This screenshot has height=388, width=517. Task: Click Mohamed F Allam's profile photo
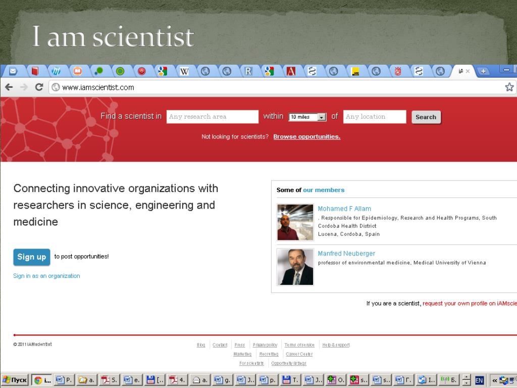[x=295, y=222]
